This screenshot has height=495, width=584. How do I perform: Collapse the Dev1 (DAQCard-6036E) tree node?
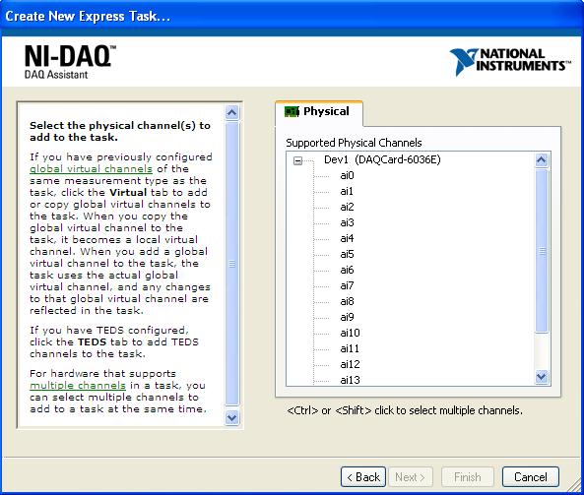(297, 160)
